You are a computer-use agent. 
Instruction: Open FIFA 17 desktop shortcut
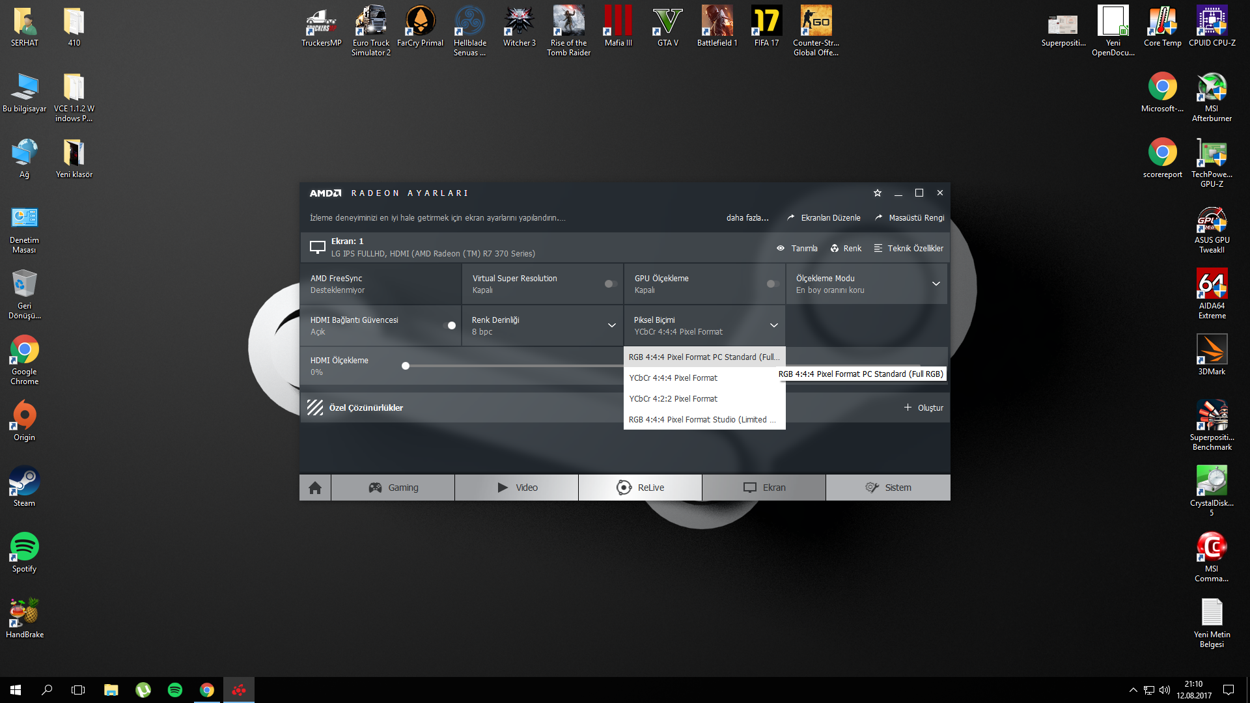(x=767, y=27)
